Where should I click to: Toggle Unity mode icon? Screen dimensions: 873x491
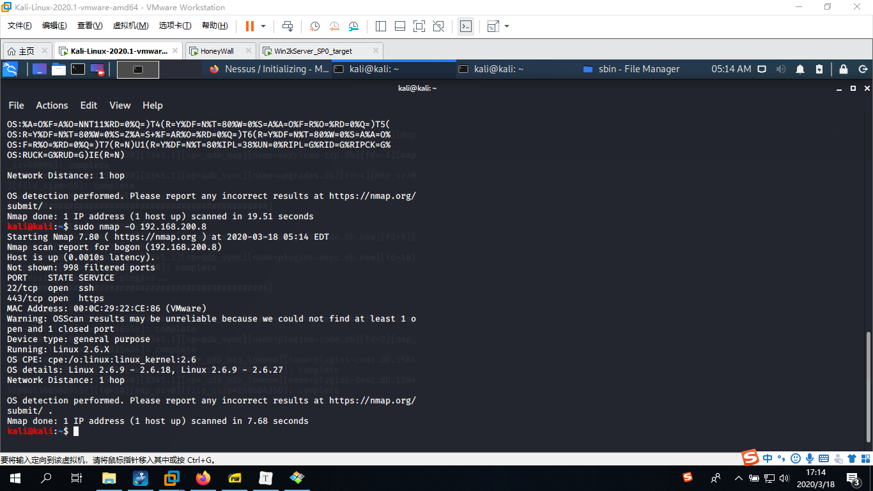[x=438, y=26]
